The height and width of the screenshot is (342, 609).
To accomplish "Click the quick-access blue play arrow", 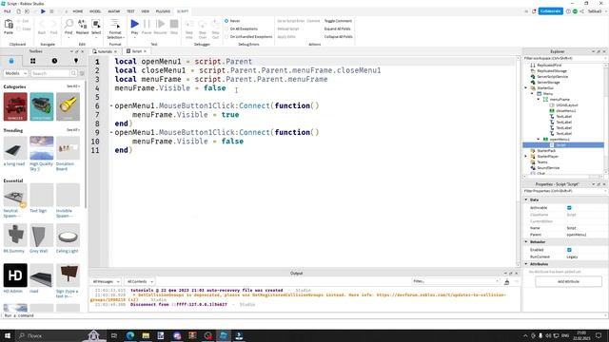I will click(x=43, y=11).
